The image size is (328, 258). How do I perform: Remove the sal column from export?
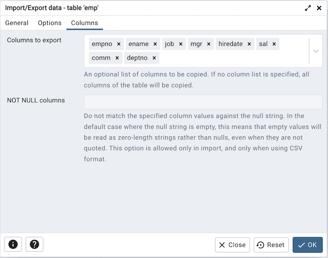click(273, 44)
